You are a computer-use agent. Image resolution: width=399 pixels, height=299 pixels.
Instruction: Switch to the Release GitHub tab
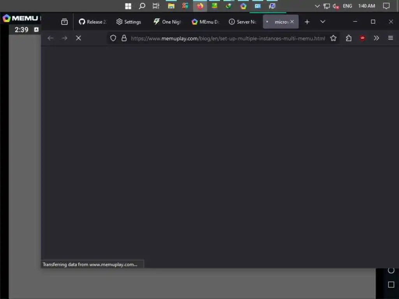92,22
